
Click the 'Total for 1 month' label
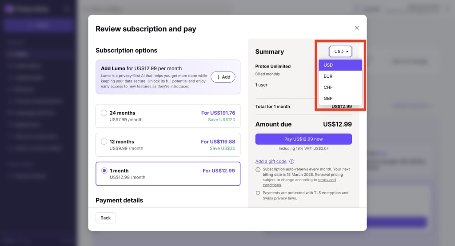[x=272, y=107]
